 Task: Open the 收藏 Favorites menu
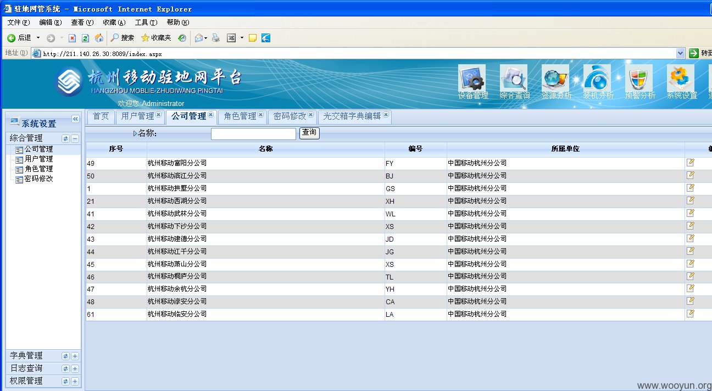[114, 23]
